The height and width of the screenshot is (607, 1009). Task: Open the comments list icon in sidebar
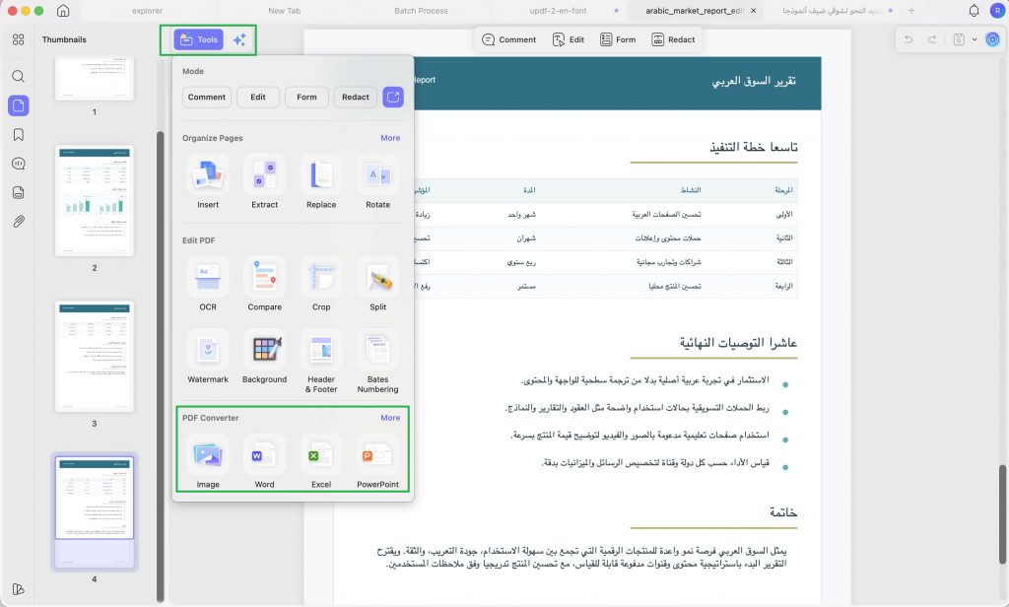[18, 164]
